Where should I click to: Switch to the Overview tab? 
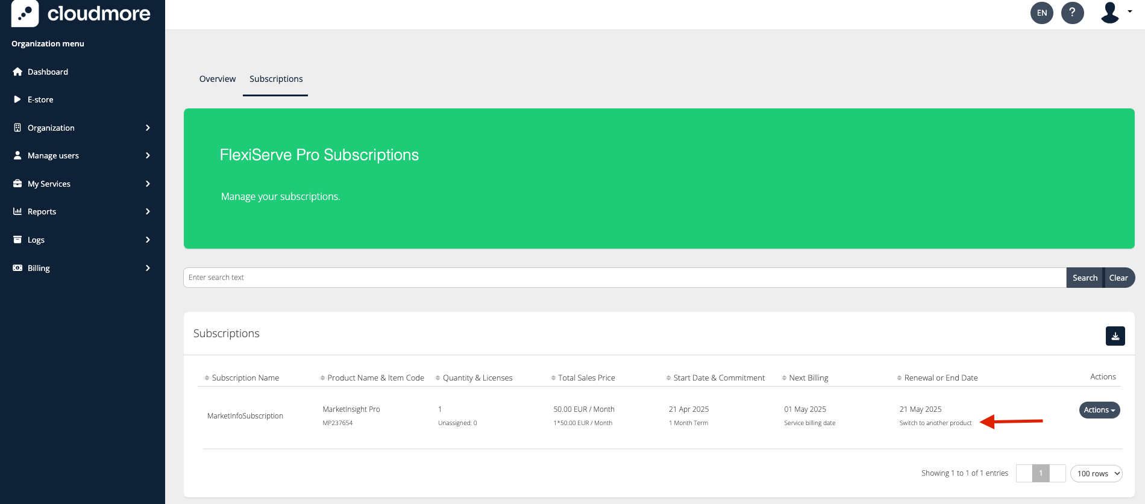coord(217,79)
